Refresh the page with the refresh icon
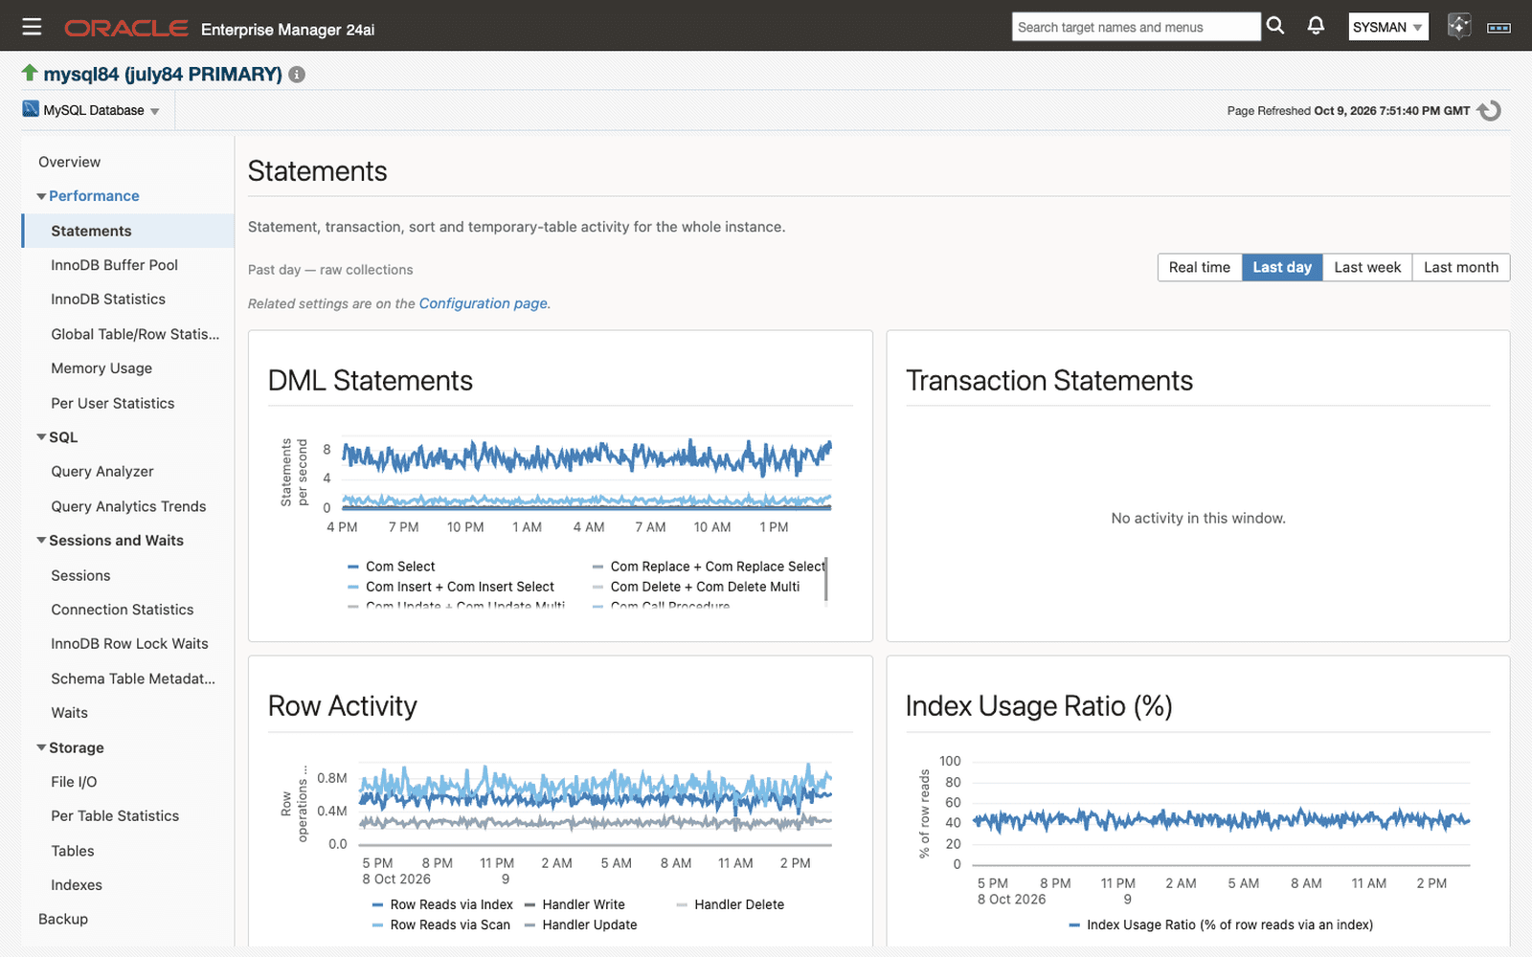This screenshot has height=957, width=1532. 1489,111
